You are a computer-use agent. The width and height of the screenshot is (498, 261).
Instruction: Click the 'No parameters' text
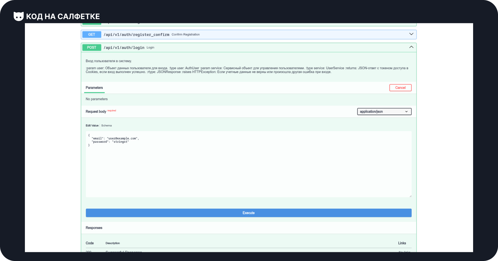(x=96, y=99)
